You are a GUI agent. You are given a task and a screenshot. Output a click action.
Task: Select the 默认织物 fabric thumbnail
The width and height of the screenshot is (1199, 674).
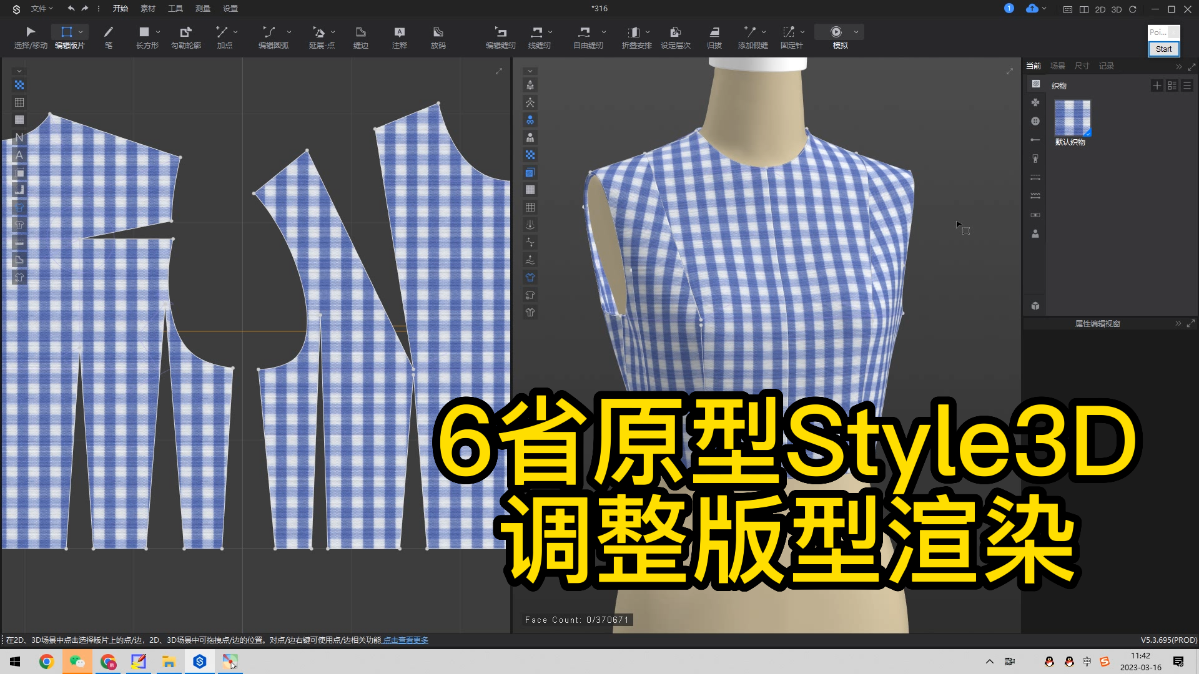[1073, 118]
